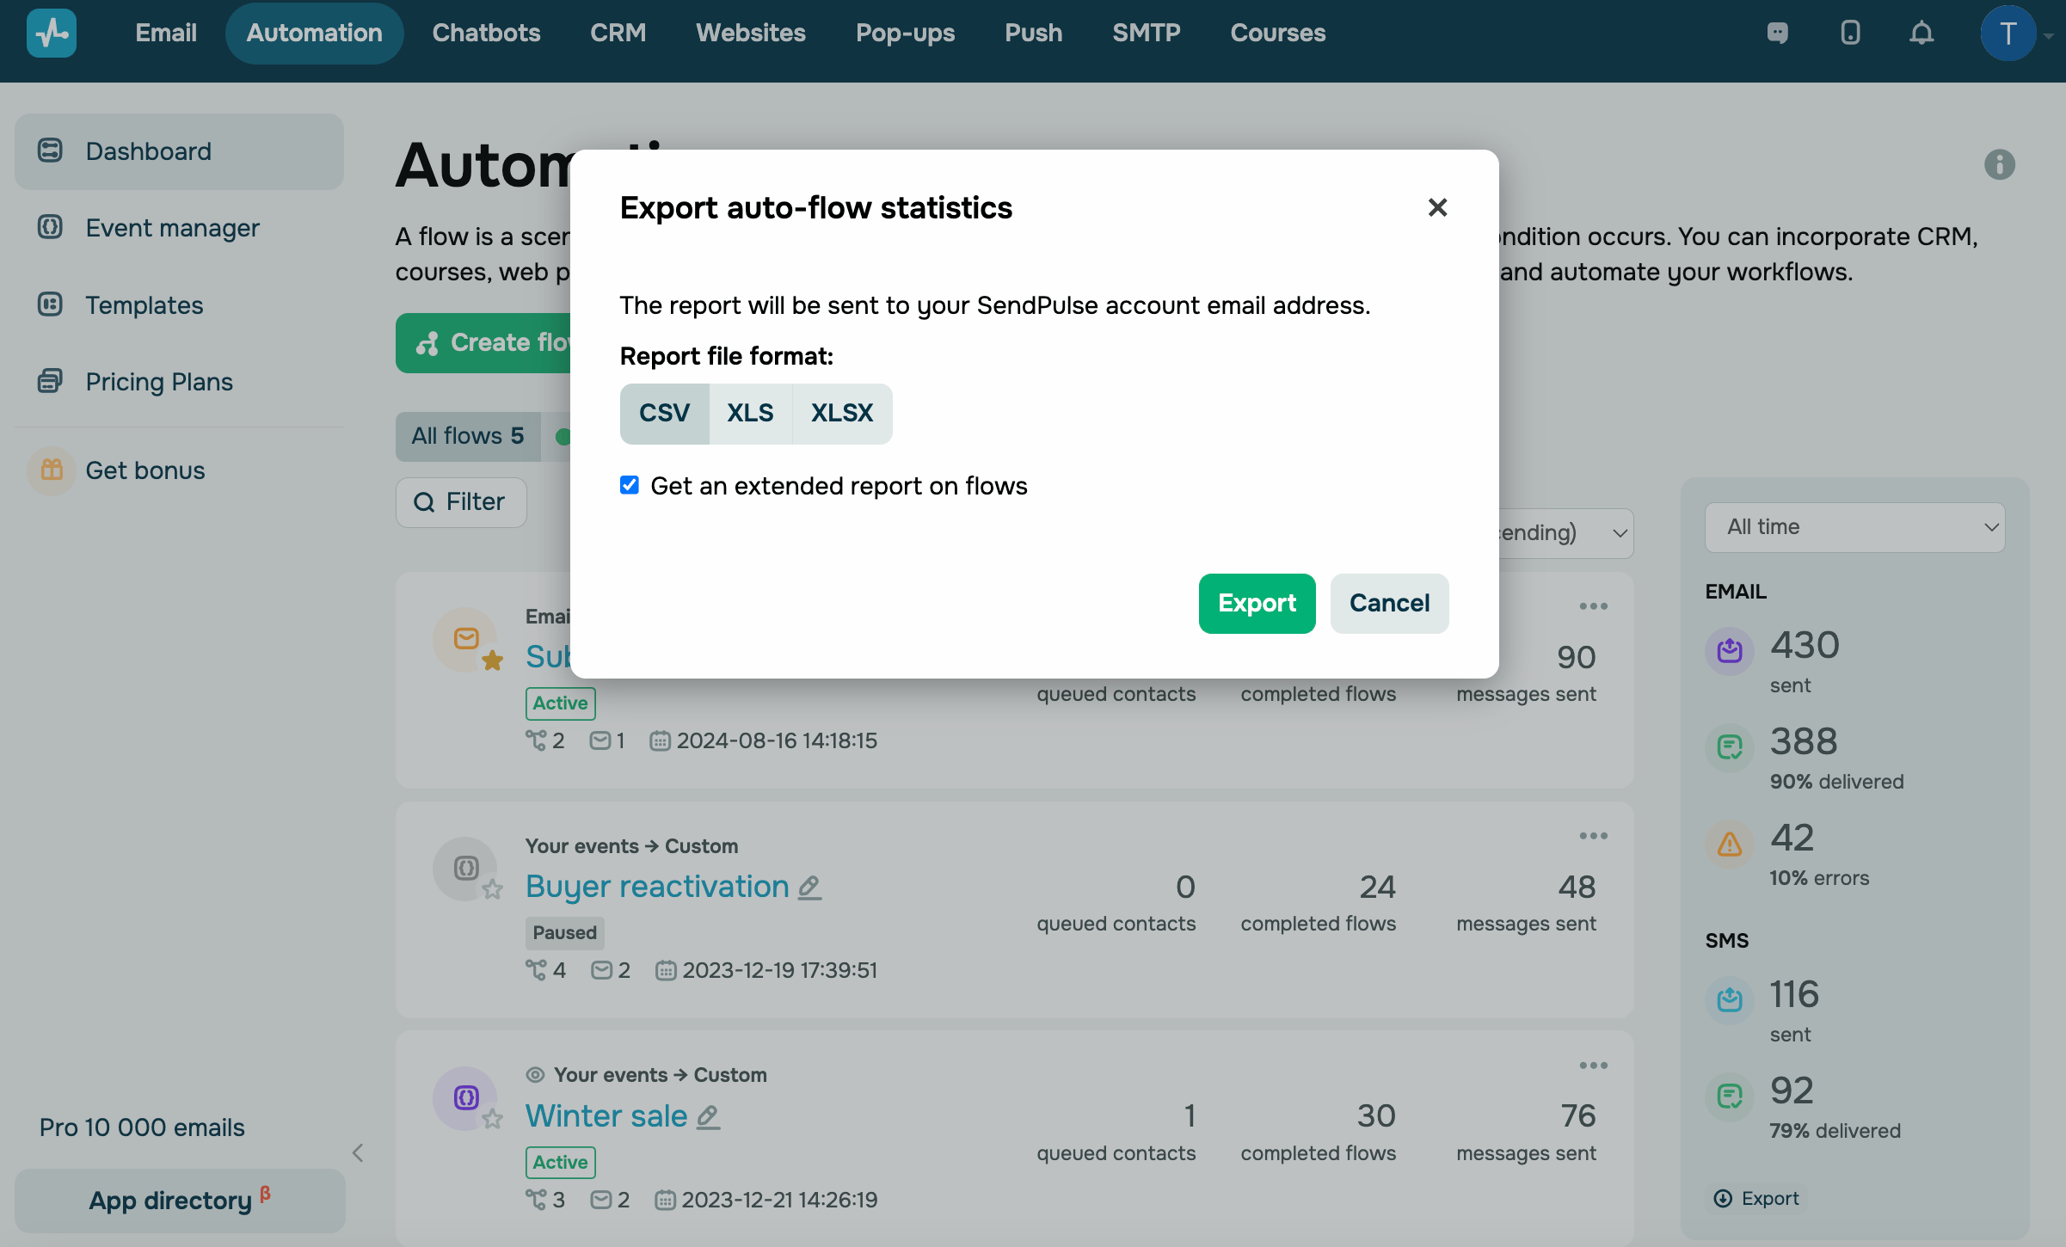
Task: Click Cancel in the export dialog
Action: pos(1389,604)
